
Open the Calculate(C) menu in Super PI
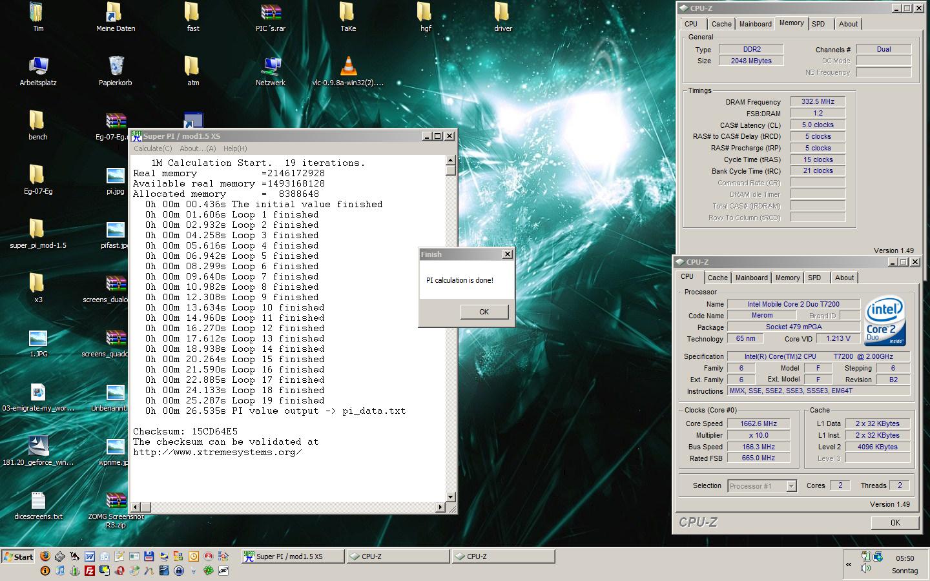152,148
